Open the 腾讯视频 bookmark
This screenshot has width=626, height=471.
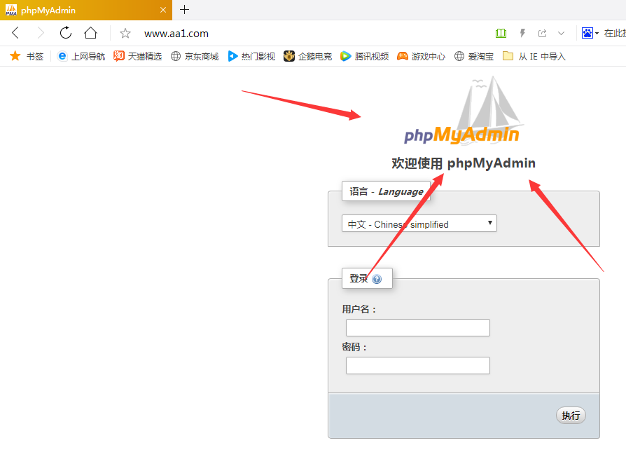click(x=365, y=56)
